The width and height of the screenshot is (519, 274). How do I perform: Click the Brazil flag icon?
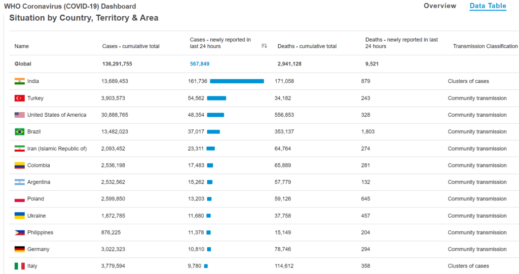click(x=20, y=132)
